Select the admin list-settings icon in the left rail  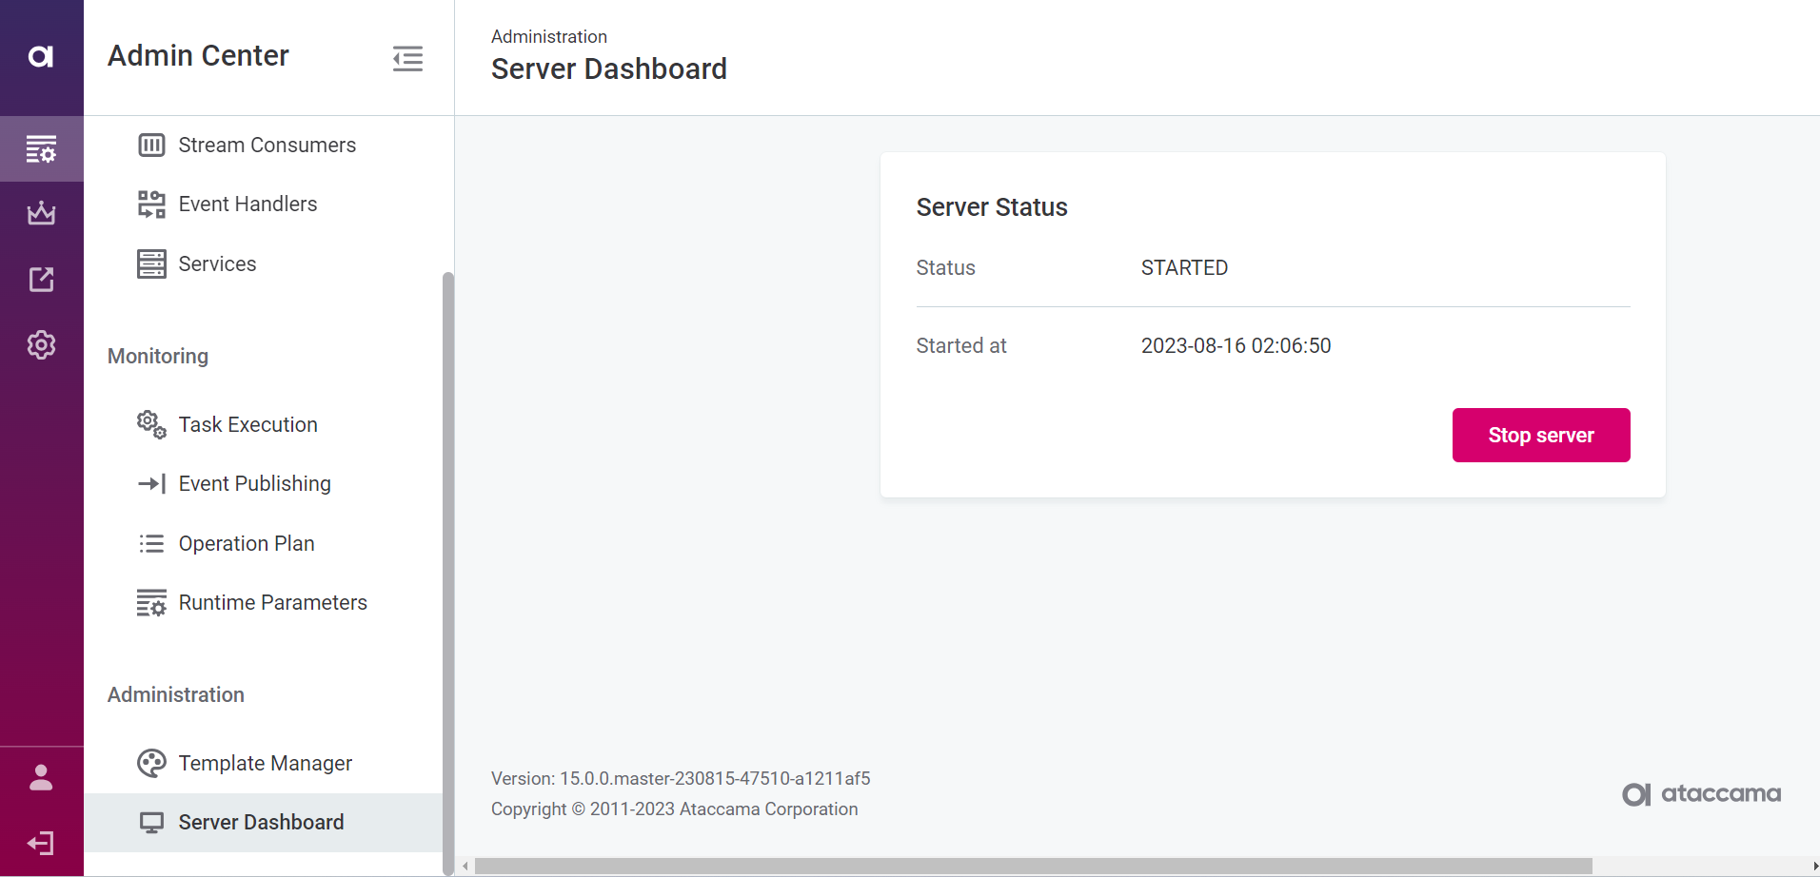41,149
